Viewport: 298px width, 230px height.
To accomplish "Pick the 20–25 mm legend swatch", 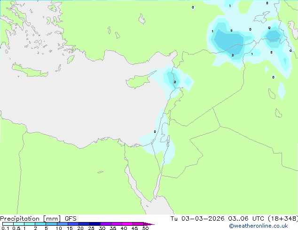I will (84, 224).
